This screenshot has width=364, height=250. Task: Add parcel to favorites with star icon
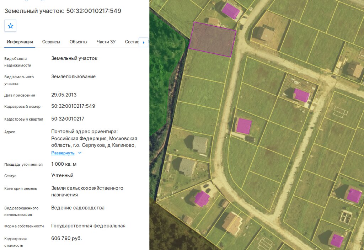[10, 26]
